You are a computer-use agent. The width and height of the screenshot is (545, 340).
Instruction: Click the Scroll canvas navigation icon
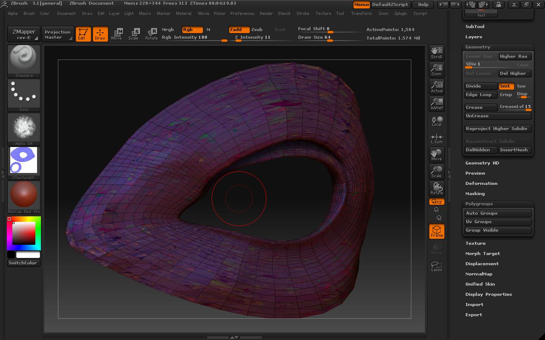click(436, 52)
